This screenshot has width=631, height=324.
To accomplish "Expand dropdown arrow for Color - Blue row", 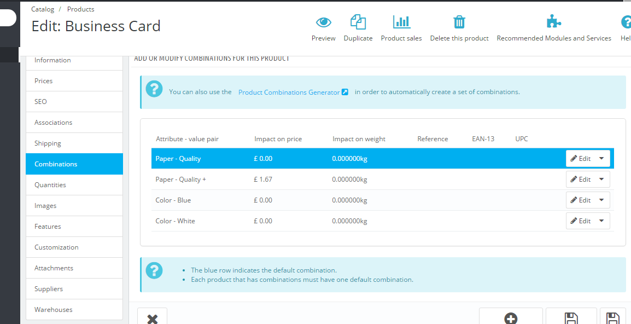I will coord(601,200).
